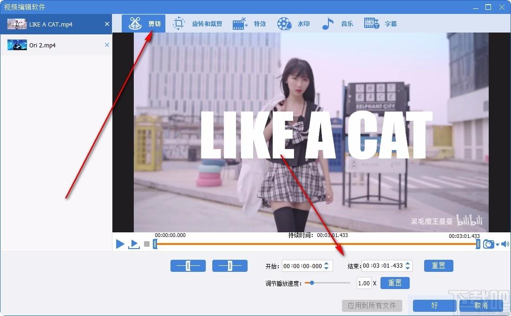This screenshot has height=316, width=511.
Task: Set end point with right marker button
Action: (x=230, y=266)
